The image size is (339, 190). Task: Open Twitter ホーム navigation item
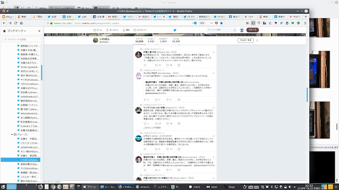point(97,30)
